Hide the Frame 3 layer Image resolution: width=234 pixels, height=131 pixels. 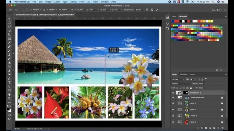[x=173, y=116]
